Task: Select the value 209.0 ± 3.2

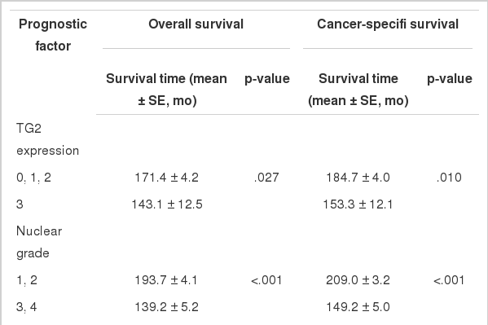Action: pos(358,280)
